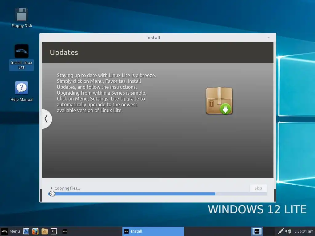Switch to the Install taskbar window button

coord(153,231)
